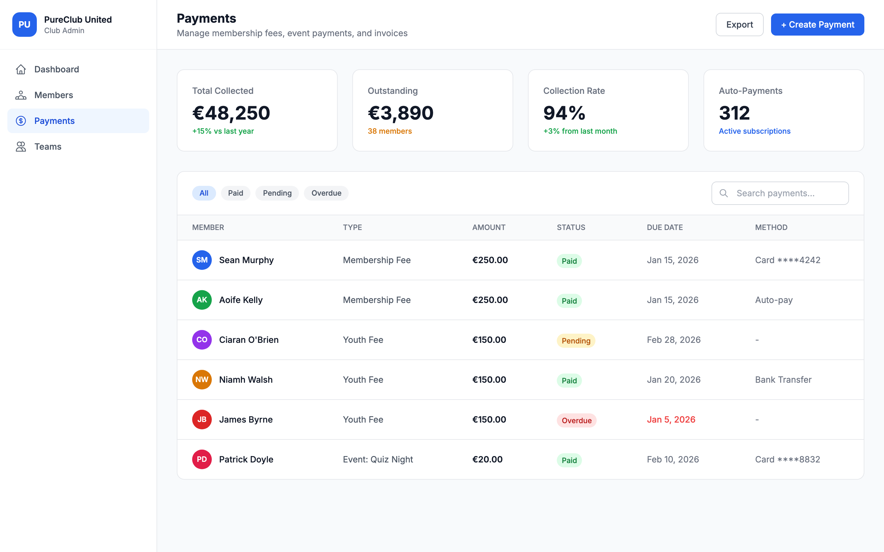The image size is (884, 552).
Task: Open Sean Murphy's avatar circle
Action: [202, 260]
